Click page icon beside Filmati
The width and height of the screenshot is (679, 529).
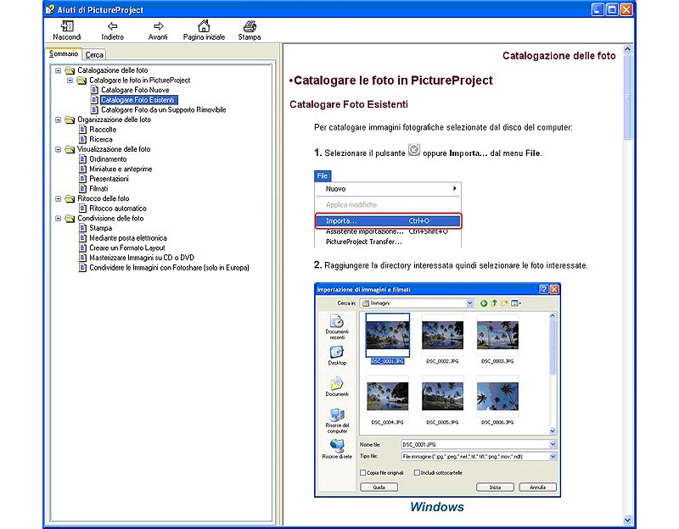pyautogui.click(x=83, y=188)
